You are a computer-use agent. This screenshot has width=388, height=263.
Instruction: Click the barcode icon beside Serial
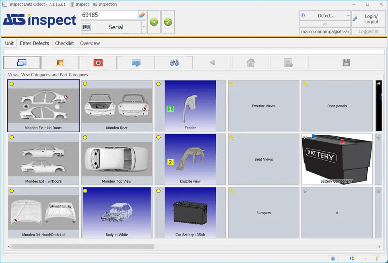pos(87,27)
